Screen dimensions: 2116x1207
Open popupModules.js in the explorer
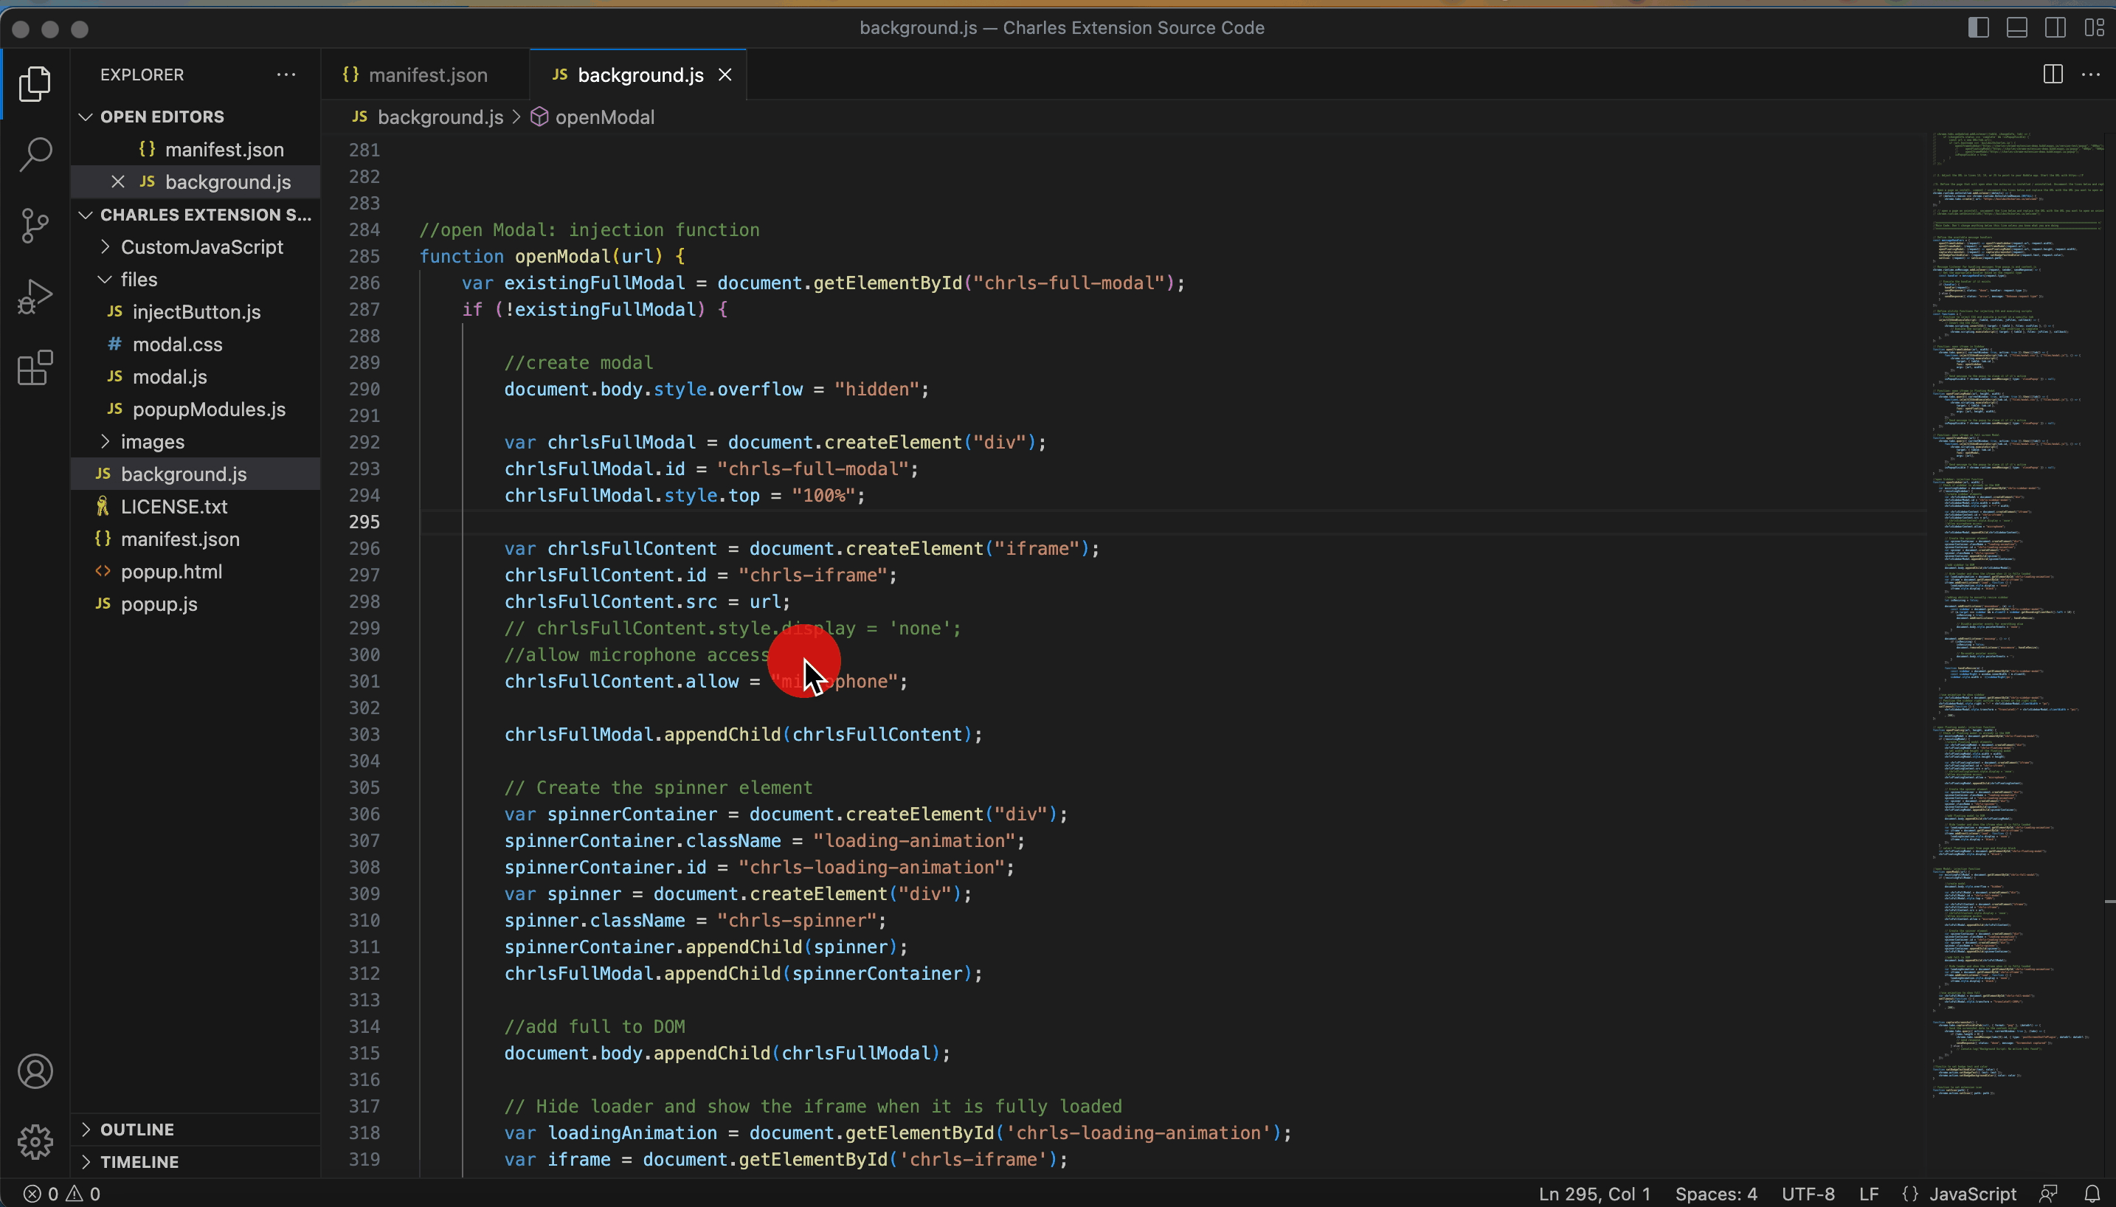pos(208,409)
